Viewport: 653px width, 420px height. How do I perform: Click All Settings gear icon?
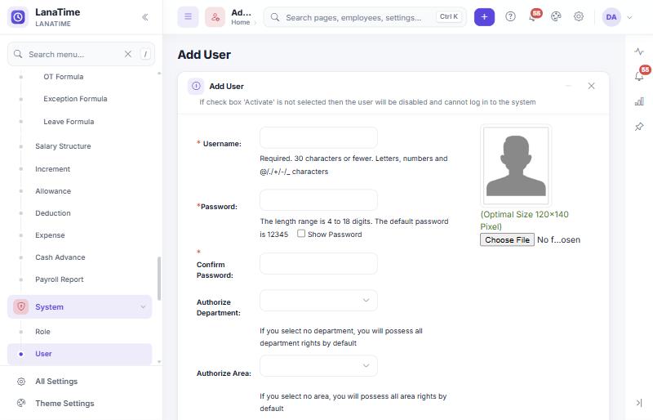pos(21,382)
